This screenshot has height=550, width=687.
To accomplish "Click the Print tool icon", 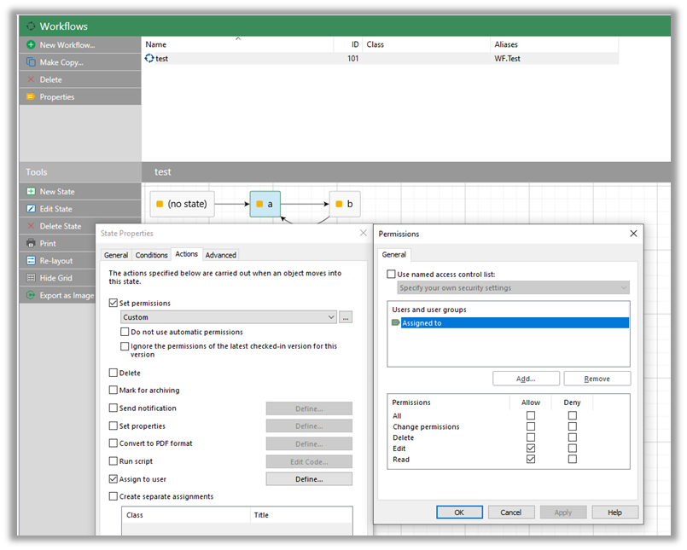I will click(31, 244).
